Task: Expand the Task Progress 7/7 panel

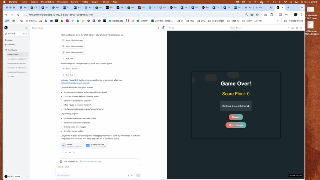Action: 136,162
